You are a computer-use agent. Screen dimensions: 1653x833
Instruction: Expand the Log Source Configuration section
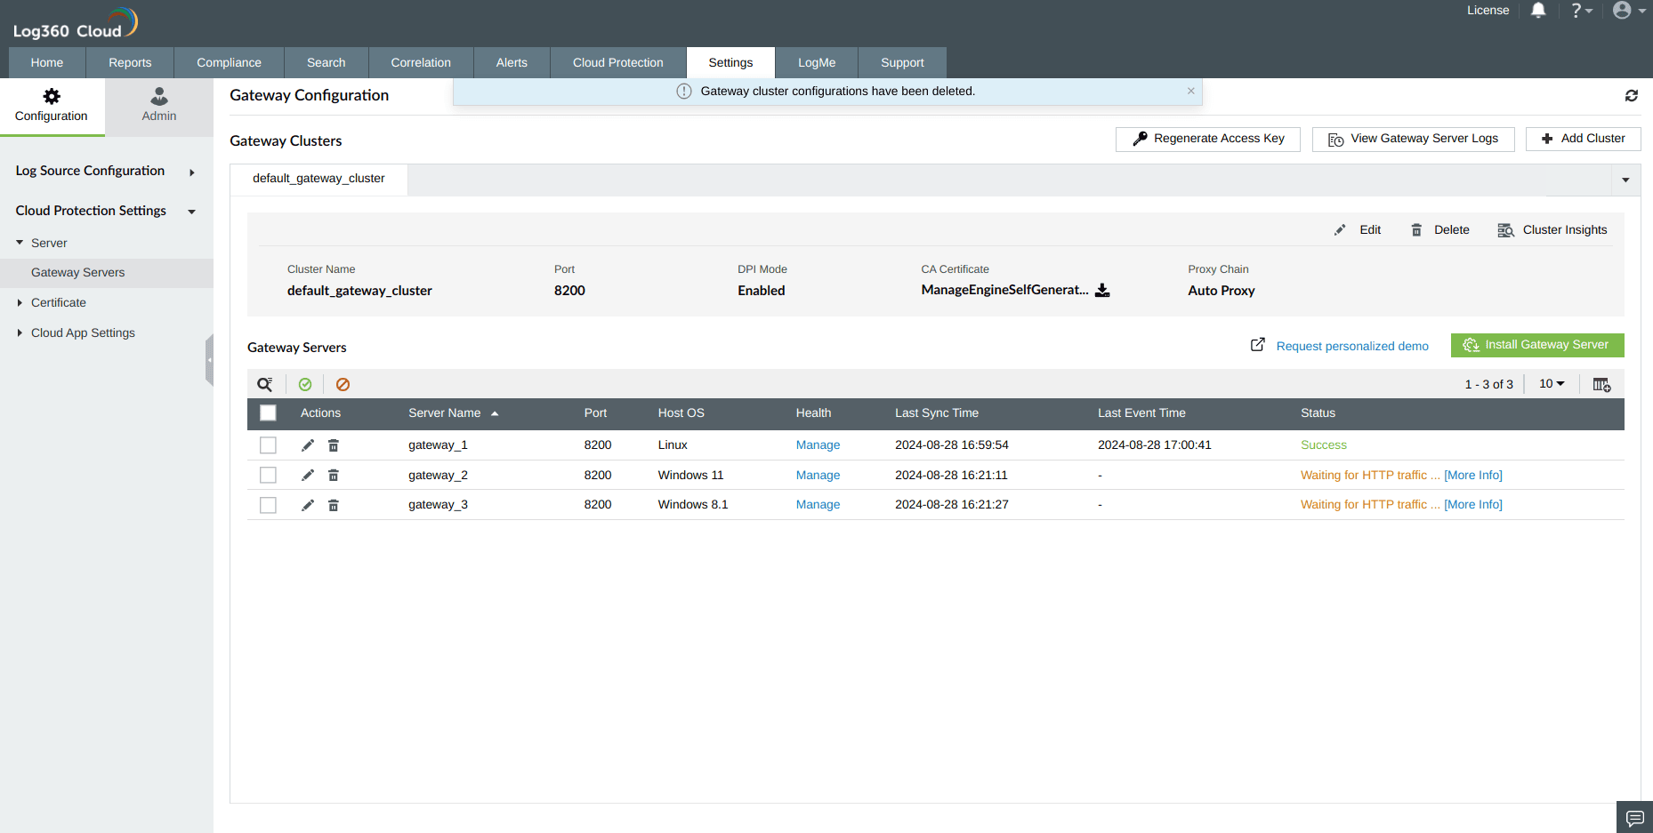click(x=90, y=171)
